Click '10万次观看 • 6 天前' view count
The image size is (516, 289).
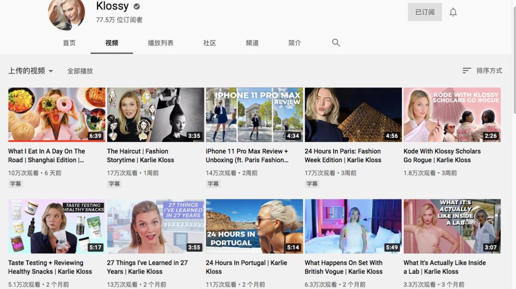(35, 173)
